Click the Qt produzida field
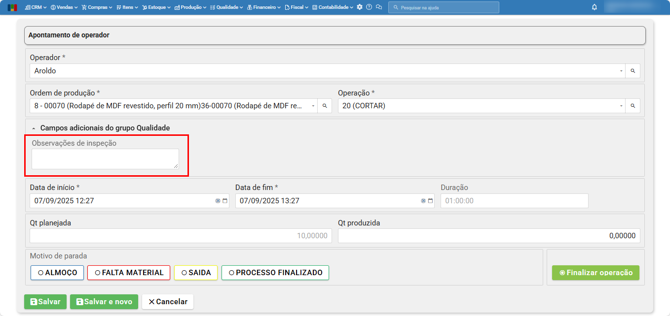Viewport: 670px width, 316px height. click(489, 236)
